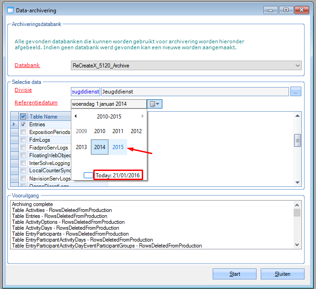The width and height of the screenshot is (316, 289).
Task: Enable the ExpositionPeriods checkbox
Action: click(23, 132)
